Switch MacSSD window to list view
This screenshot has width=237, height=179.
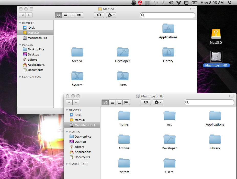(65, 15)
